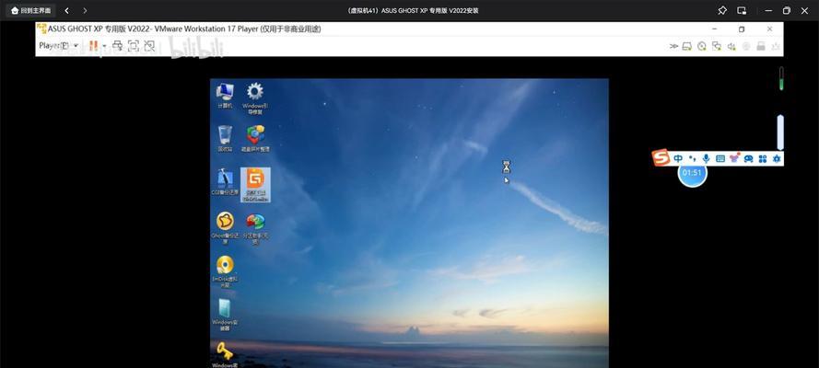
Task: Click the orange pause VM button
Action: coord(93,46)
